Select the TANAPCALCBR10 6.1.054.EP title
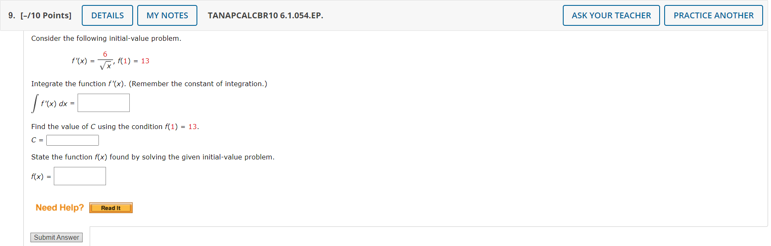The height and width of the screenshot is (246, 771). (x=265, y=15)
